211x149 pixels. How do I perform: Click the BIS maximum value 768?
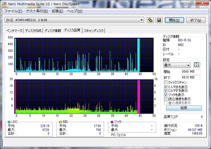[98, 130]
